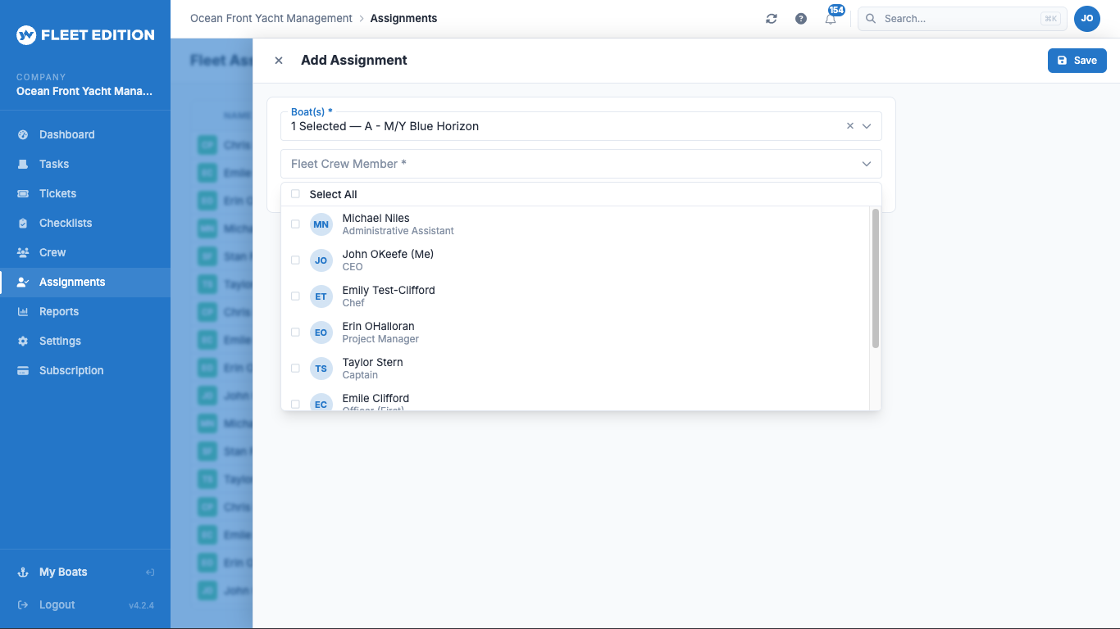The height and width of the screenshot is (629, 1120).
Task: Click the company name Ocean Front Yacht
Action: click(x=84, y=91)
